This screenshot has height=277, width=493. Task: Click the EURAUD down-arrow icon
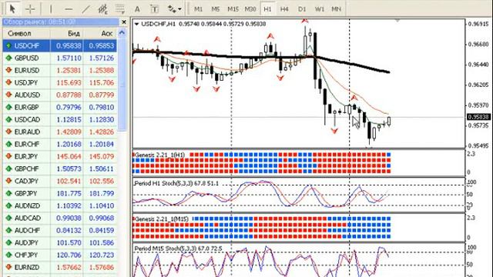point(8,132)
